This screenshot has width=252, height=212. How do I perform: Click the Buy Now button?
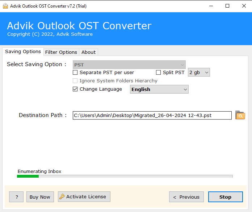40,197
